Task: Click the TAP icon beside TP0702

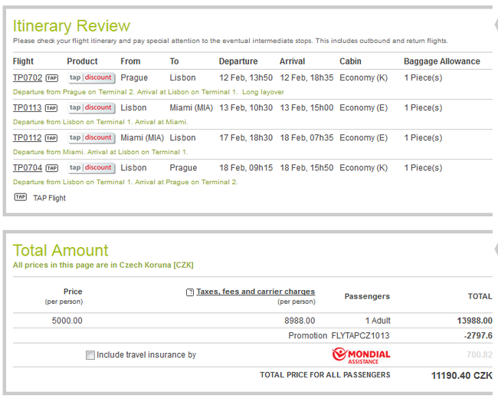Action: click(52, 78)
